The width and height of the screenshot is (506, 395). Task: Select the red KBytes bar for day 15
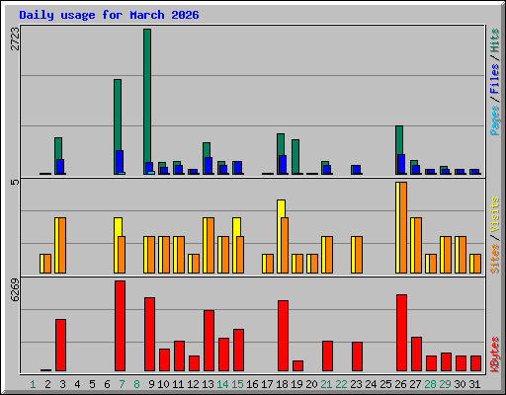(239, 351)
